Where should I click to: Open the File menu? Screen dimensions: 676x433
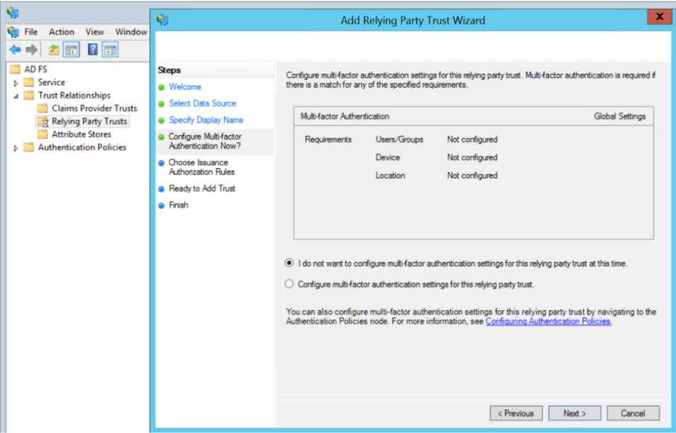31,32
